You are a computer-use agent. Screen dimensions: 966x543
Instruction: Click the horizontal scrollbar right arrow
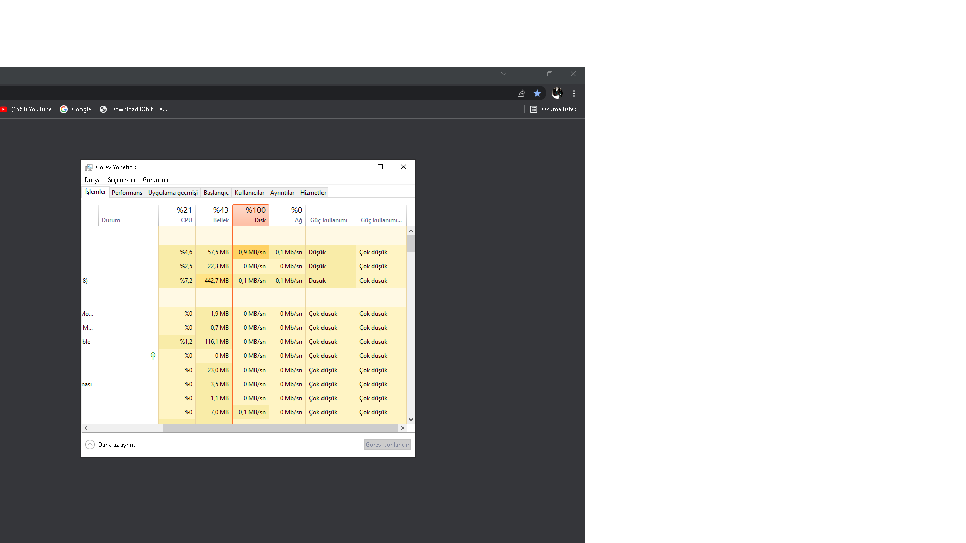[x=402, y=428]
